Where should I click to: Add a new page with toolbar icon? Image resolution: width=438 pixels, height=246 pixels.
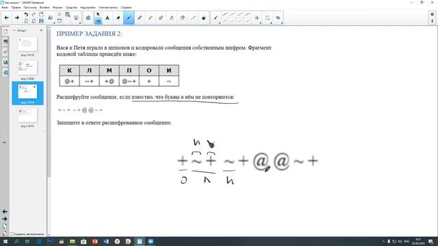(x=26, y=21)
